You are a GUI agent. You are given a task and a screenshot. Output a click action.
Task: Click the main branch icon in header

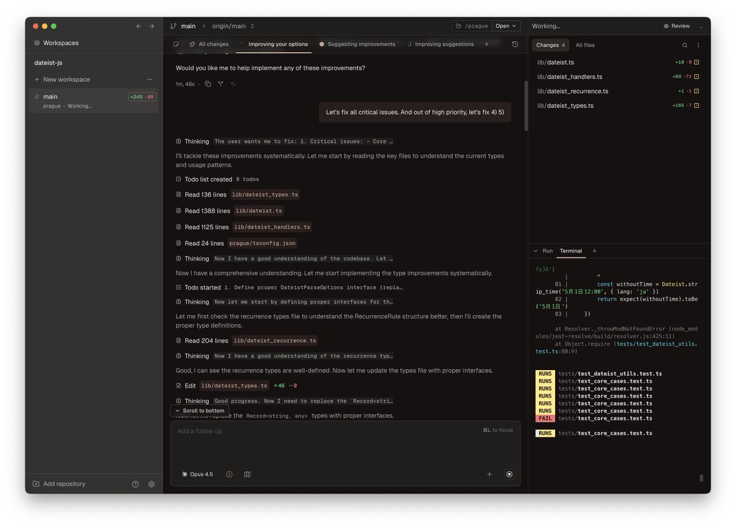(x=174, y=26)
